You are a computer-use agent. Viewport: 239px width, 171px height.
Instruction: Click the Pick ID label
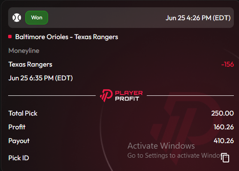click(18, 158)
